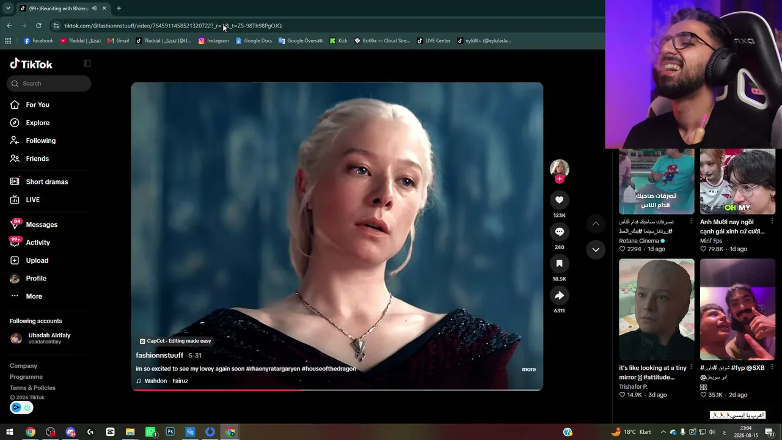Open the Trishafer P. tiny mirror video thumbnail

click(656, 309)
